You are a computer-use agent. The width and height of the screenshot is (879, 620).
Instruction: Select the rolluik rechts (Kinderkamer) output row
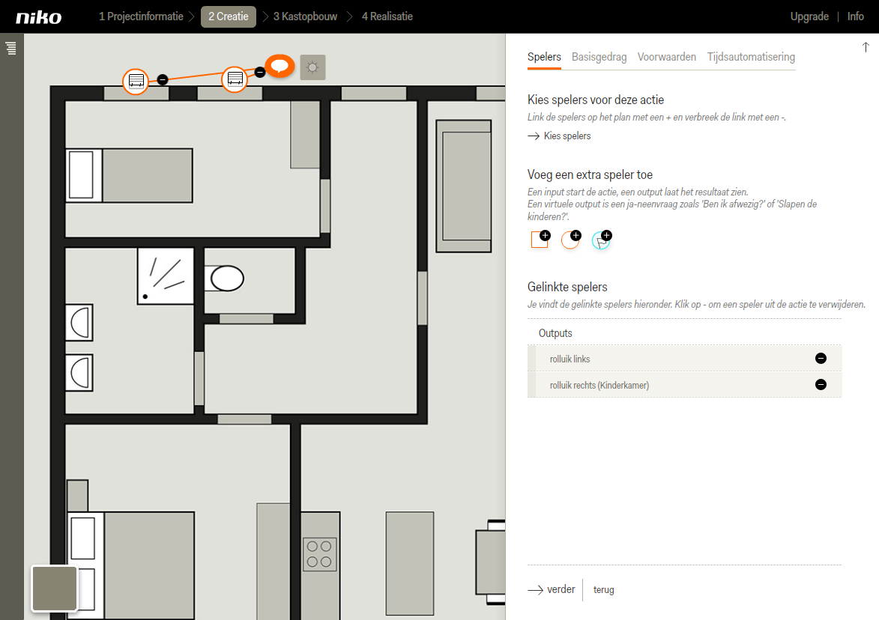tap(684, 385)
